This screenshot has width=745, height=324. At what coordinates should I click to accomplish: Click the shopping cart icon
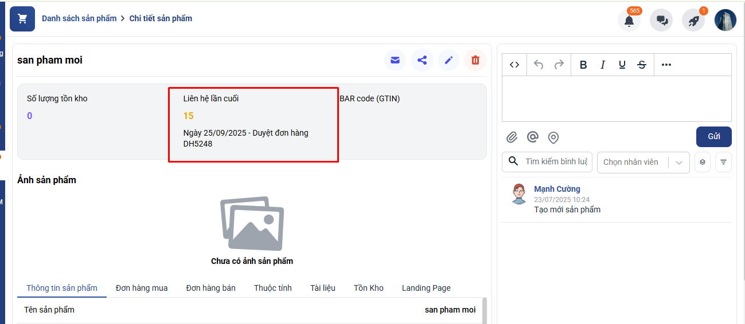coord(22,19)
